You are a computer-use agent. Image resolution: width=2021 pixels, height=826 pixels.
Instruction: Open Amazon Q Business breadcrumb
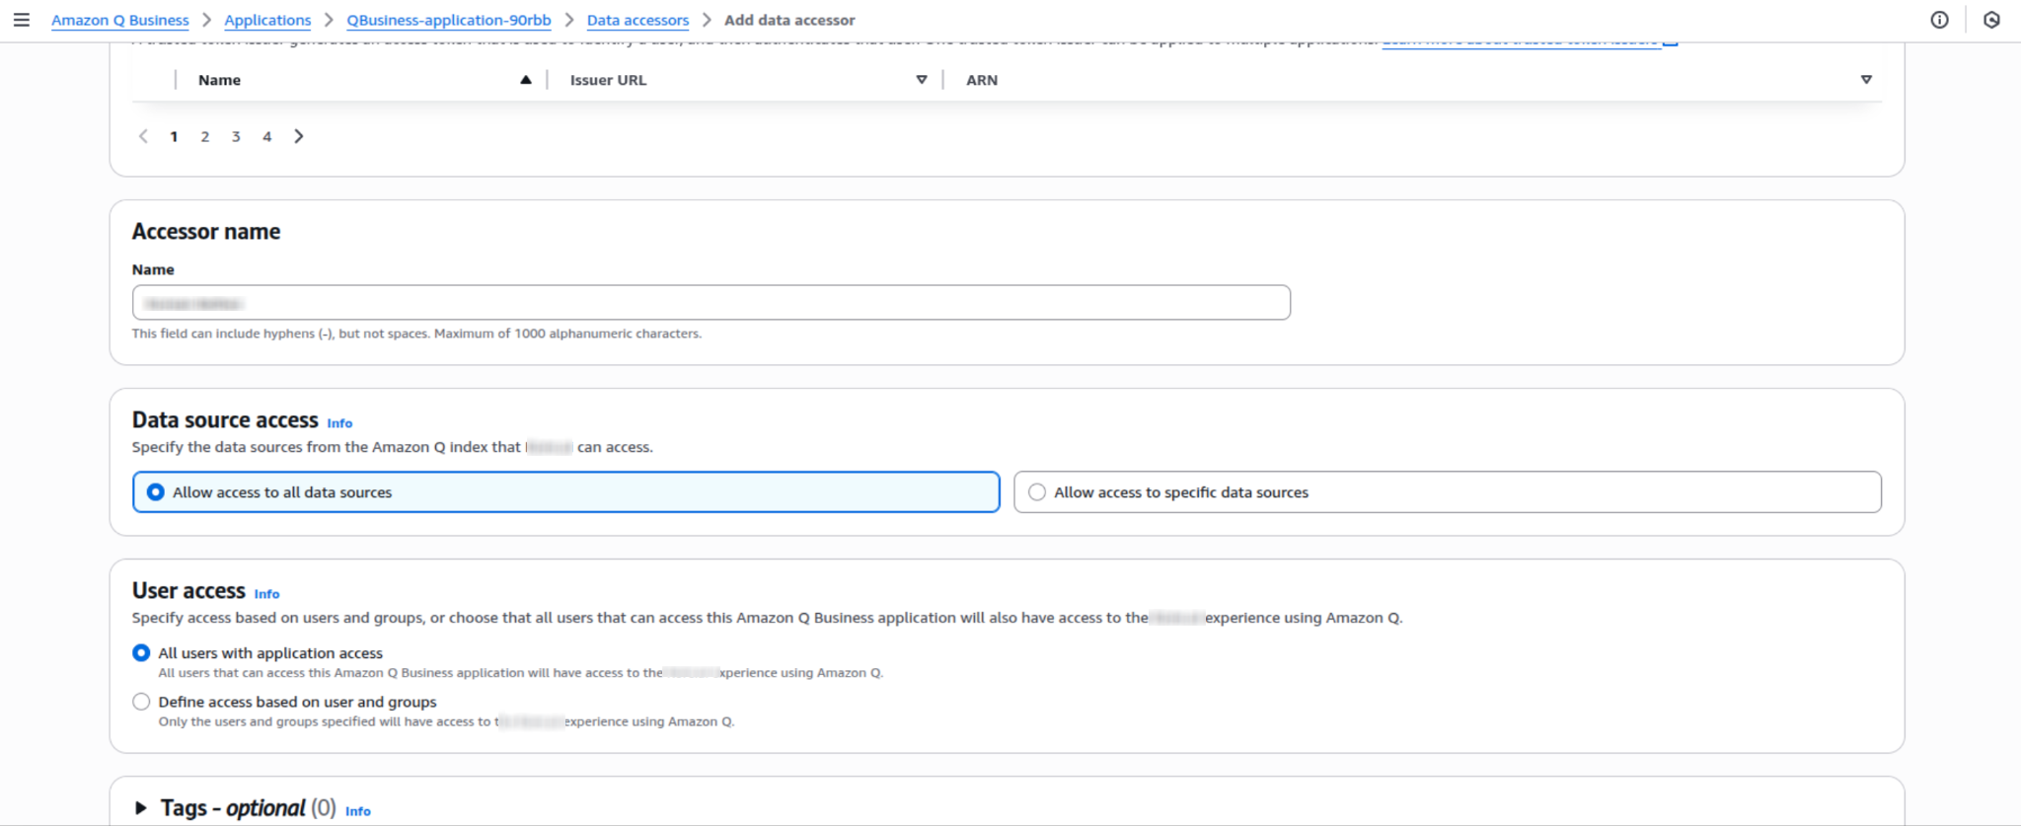point(119,20)
